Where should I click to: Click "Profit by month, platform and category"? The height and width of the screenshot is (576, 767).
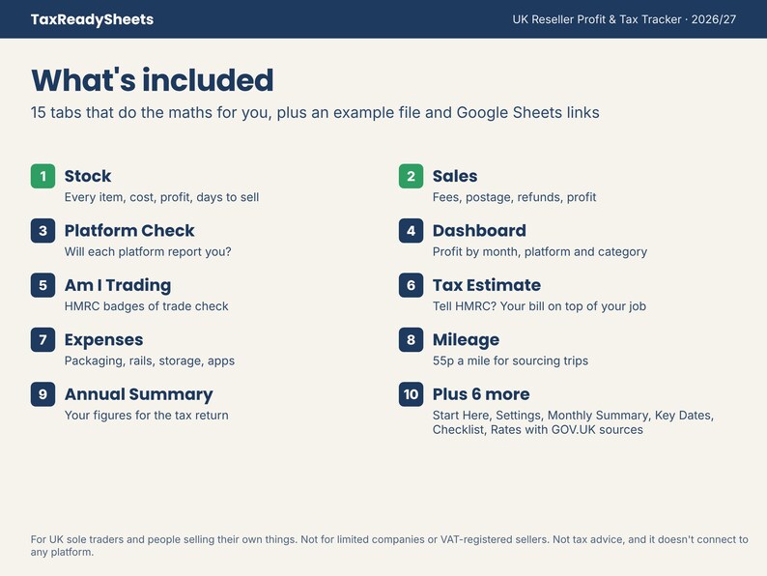(x=540, y=251)
